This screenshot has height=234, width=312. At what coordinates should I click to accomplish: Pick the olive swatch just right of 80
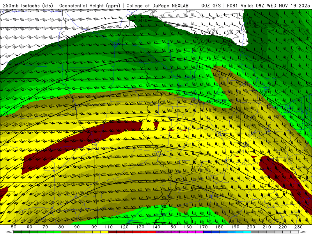(65, 232)
